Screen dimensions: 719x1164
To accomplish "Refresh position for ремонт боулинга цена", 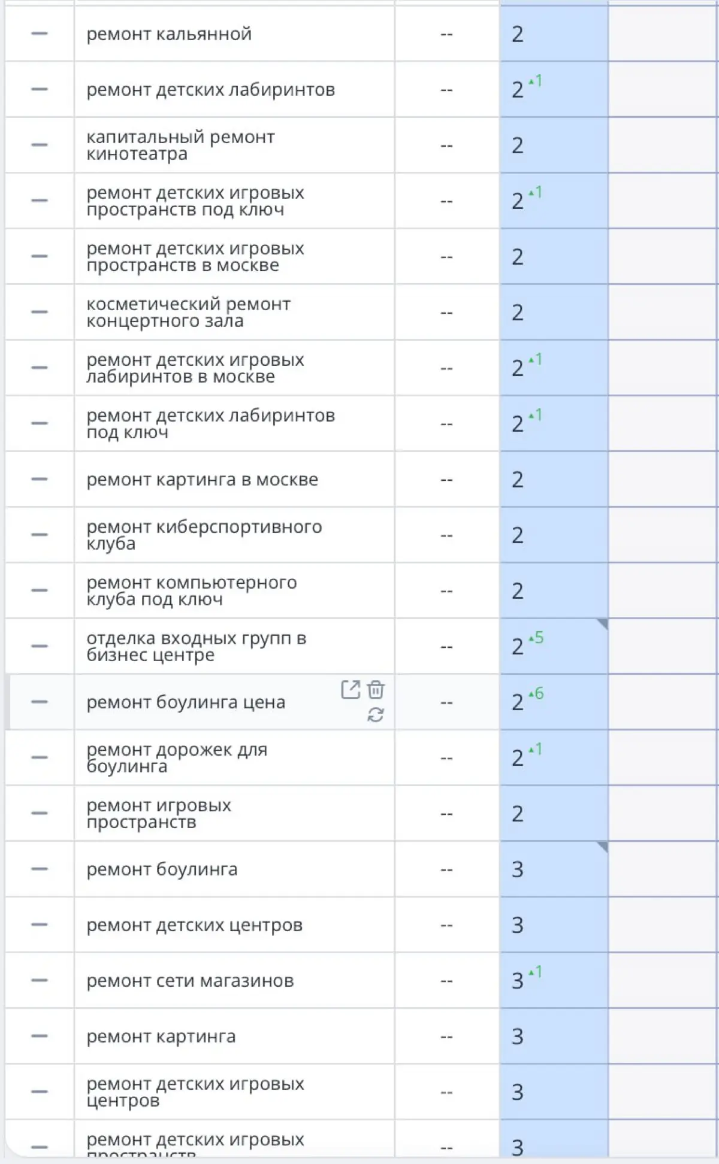I will (376, 714).
